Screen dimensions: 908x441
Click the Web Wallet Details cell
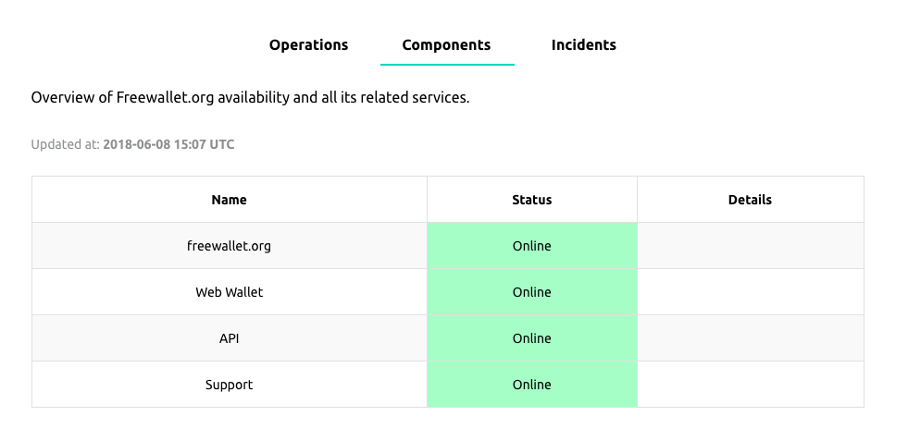(x=751, y=291)
